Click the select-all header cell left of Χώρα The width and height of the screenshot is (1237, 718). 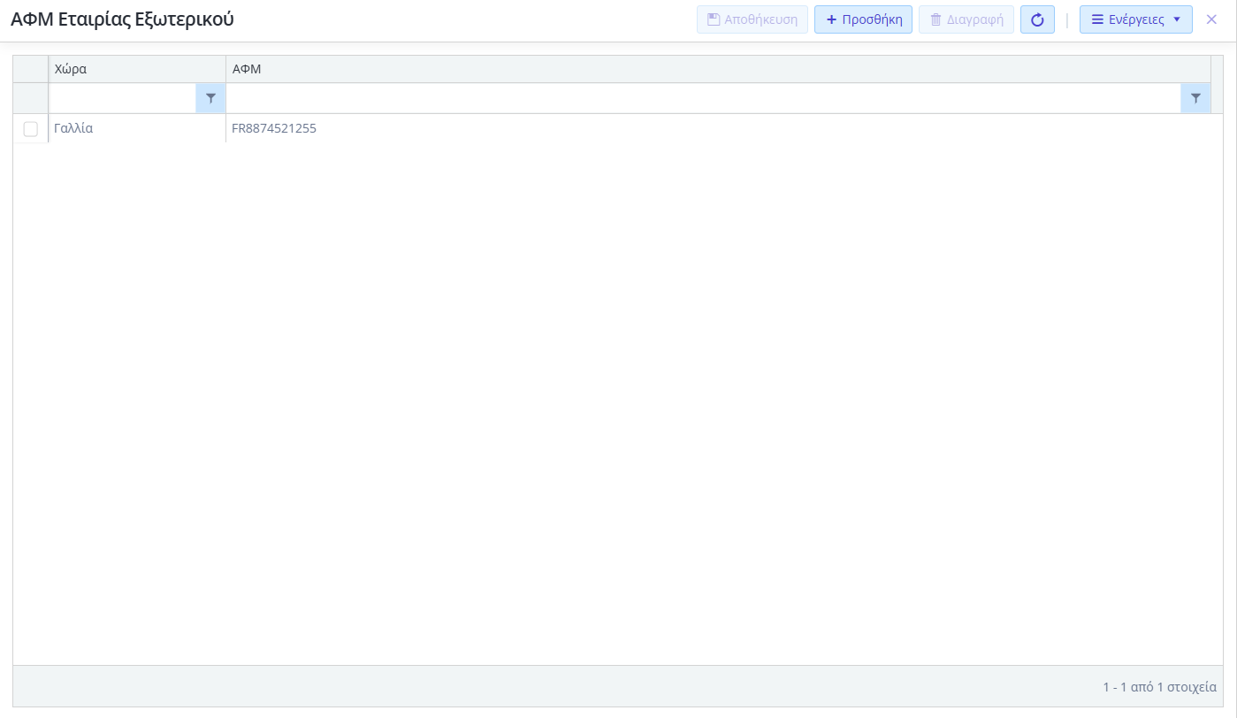click(31, 69)
